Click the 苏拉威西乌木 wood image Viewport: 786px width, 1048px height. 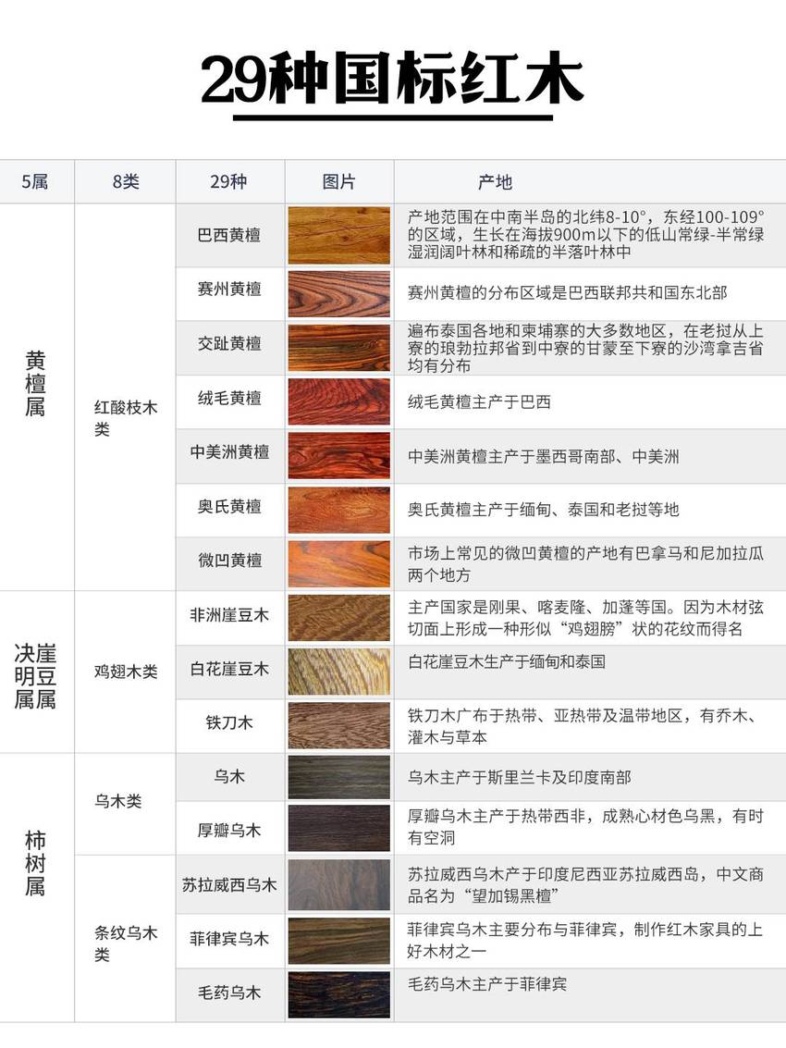click(x=338, y=885)
